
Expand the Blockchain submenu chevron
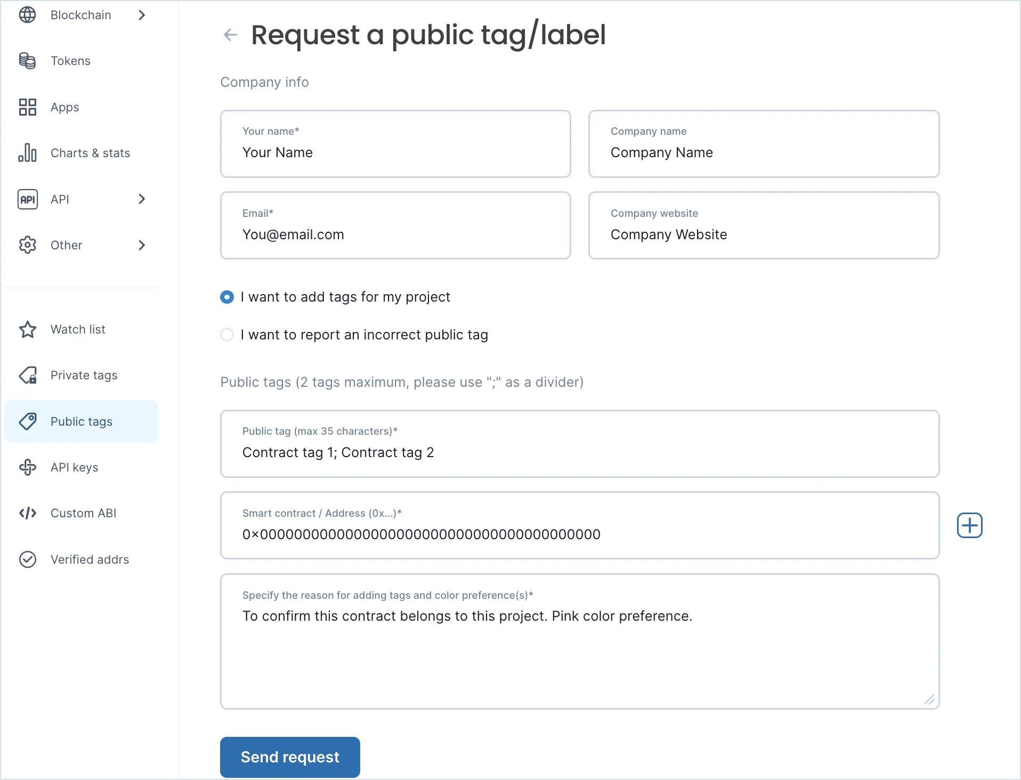142,15
